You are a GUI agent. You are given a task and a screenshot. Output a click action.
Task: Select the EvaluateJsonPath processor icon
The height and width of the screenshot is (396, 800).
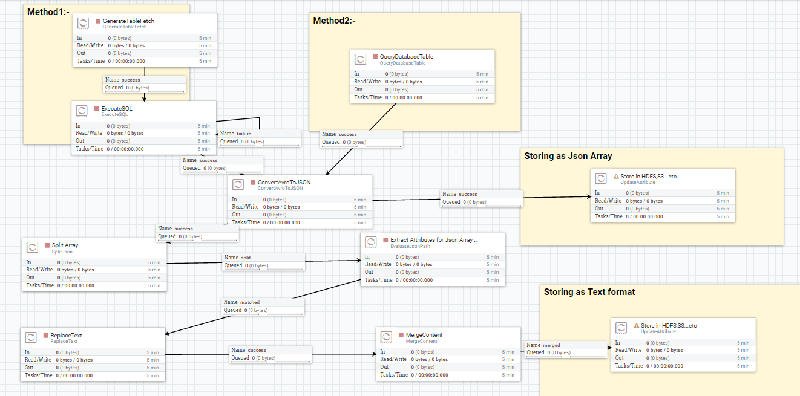(x=370, y=242)
